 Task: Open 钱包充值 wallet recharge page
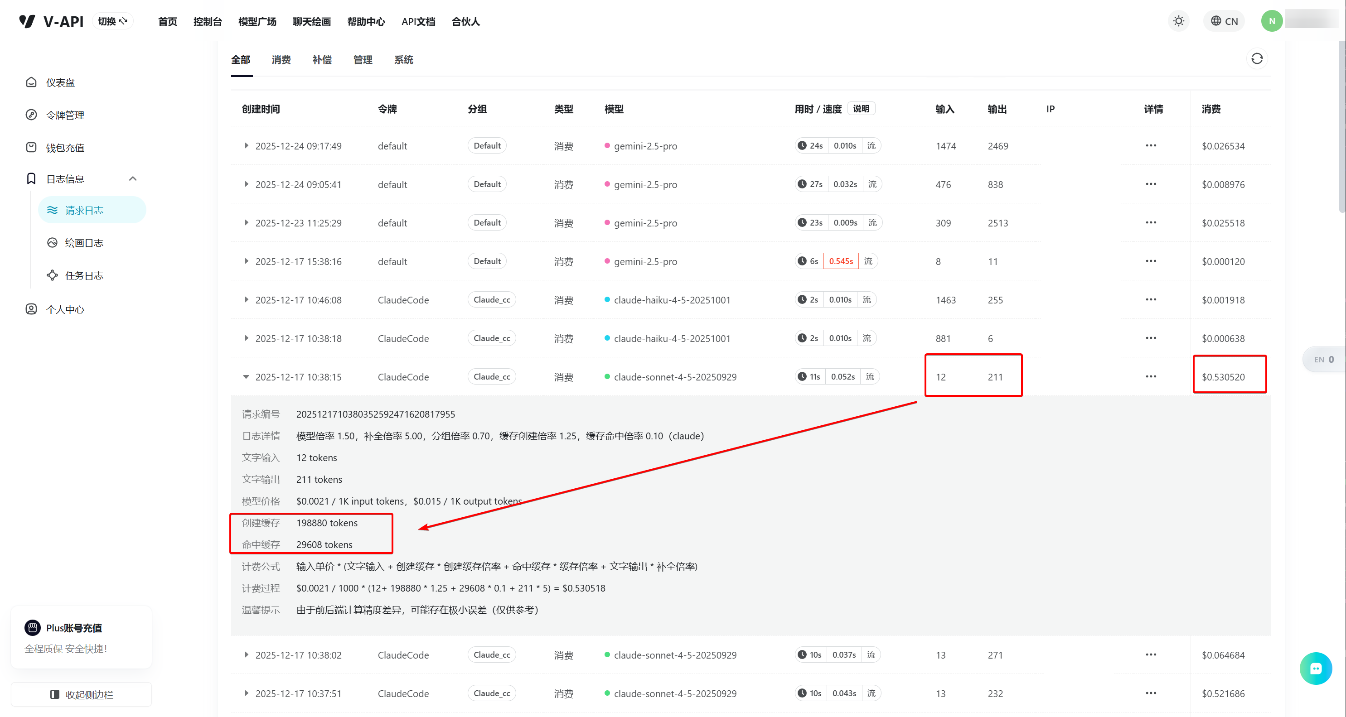point(65,148)
